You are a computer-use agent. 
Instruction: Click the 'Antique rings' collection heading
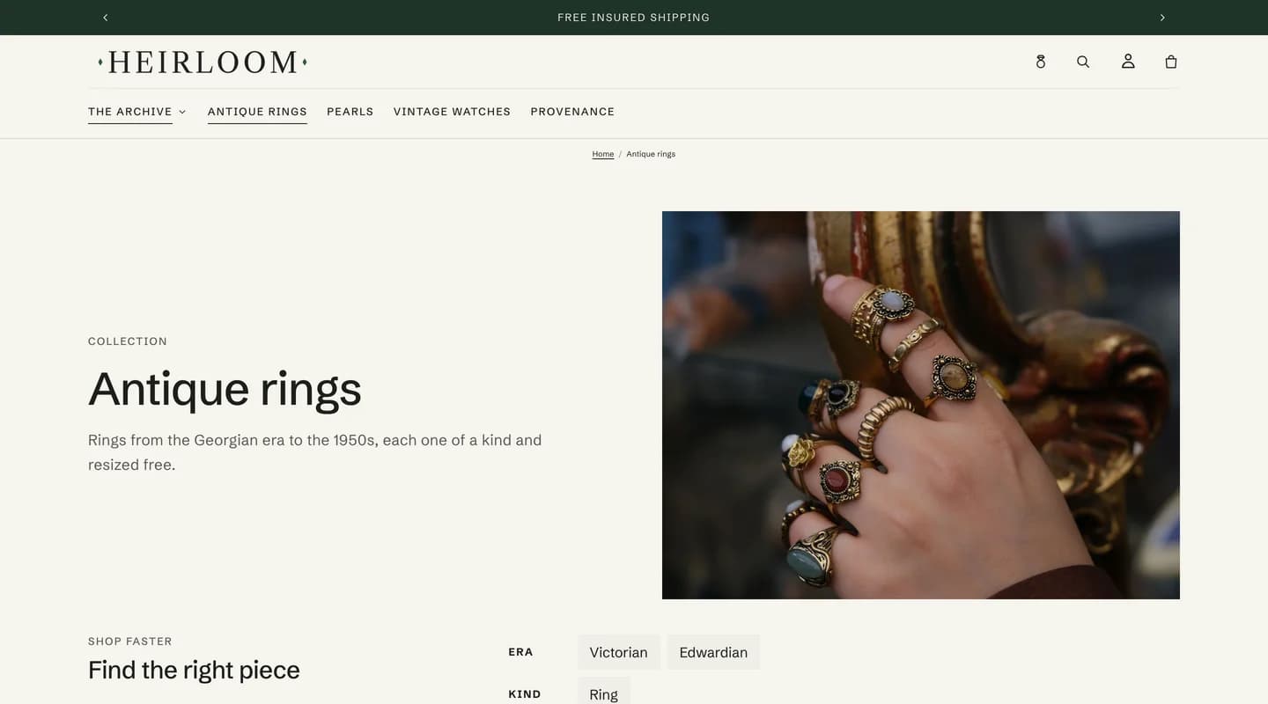click(225, 388)
